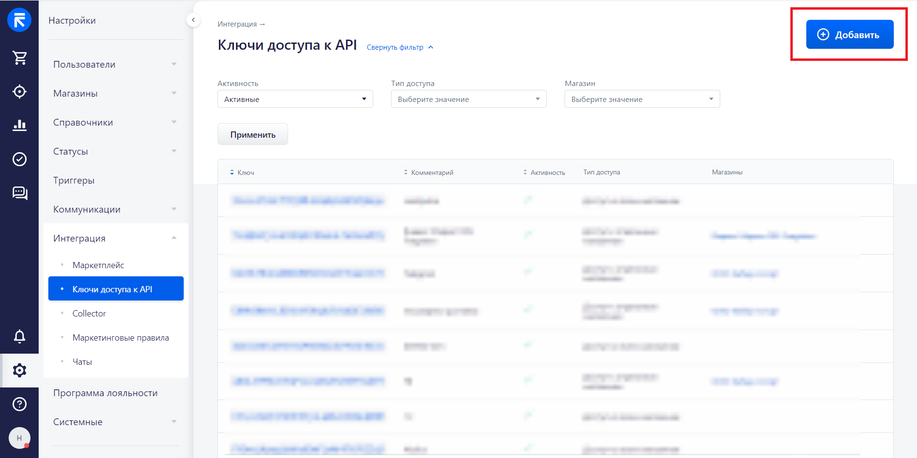Expand the Системные menu group
This screenshot has width=917, height=458.
click(116, 422)
